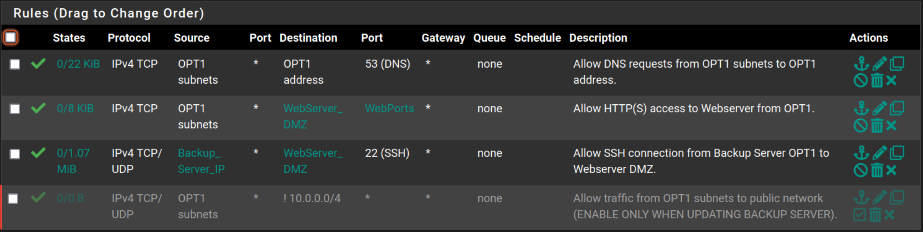
Task: Click anchor icon for DNS rule
Action: pyautogui.click(x=861, y=63)
